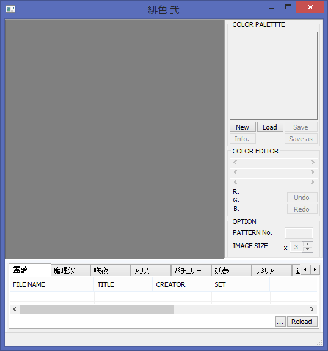Click tab strip scroll-left arrow
This screenshot has width=328, height=351.
[305, 270]
